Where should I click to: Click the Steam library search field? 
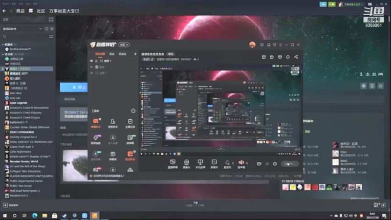tap(25, 37)
